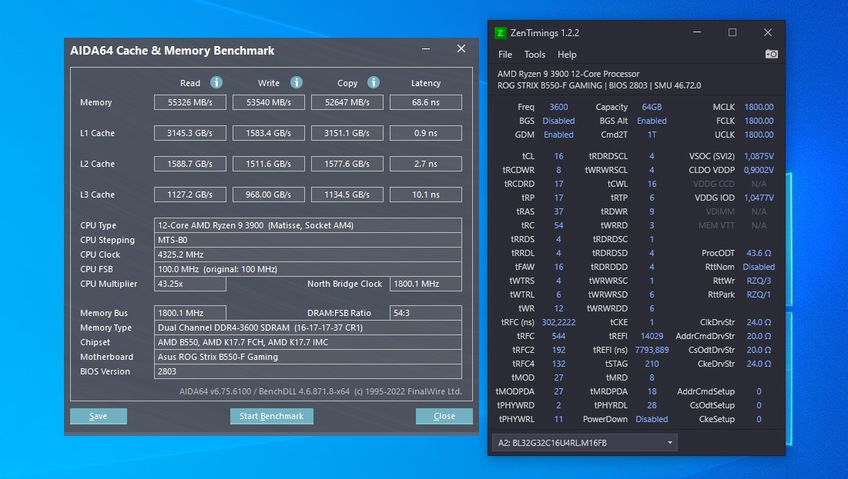Click the North Bridge Clock 1800.1 MHz field
Screen dimensions: 848x479
click(x=426, y=284)
